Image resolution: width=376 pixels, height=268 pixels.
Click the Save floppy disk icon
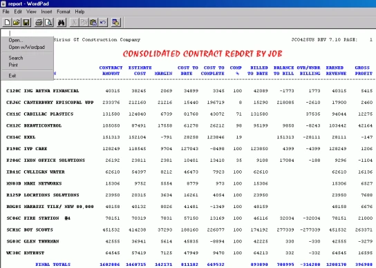click(x=26, y=23)
